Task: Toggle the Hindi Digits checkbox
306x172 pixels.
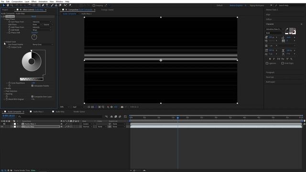Action: click(x=283, y=63)
